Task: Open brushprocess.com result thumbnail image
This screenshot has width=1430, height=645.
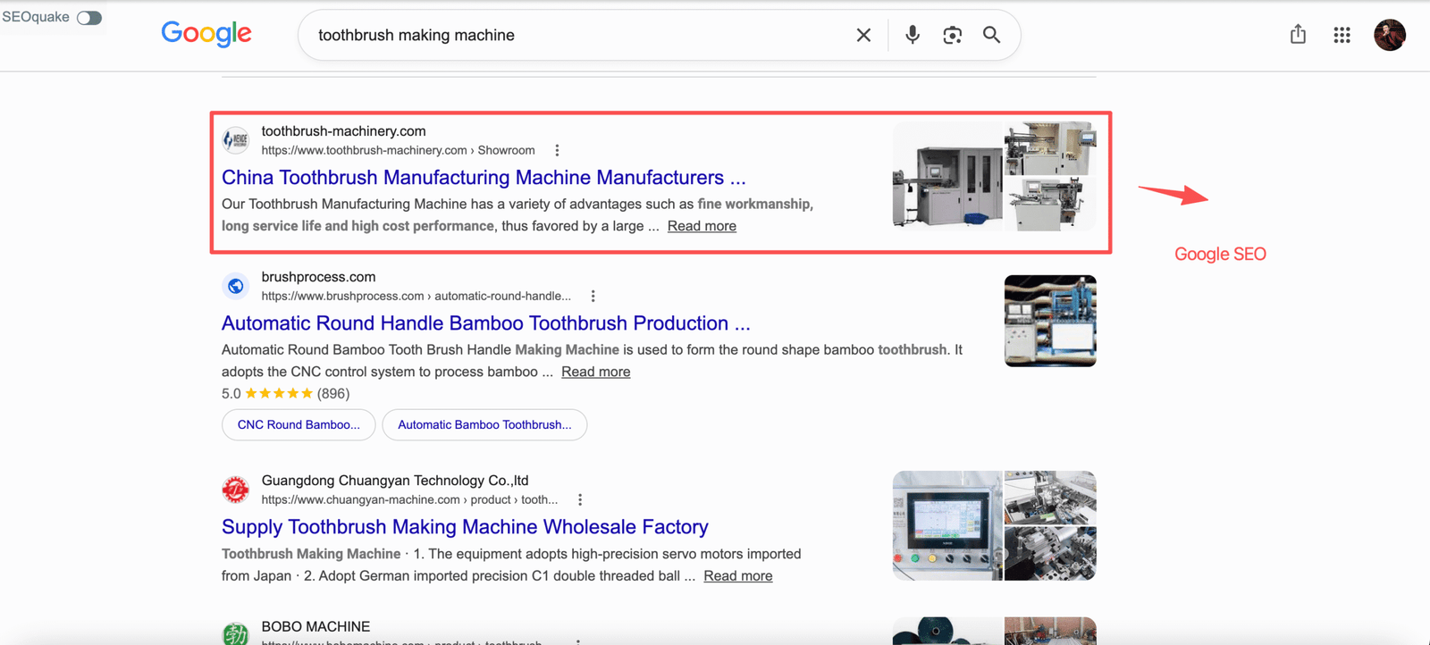Action: click(x=1050, y=321)
